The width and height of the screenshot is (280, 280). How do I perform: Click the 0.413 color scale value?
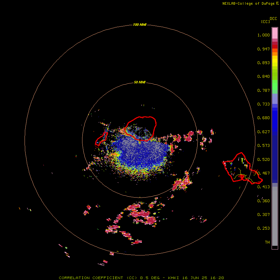coord(264,187)
